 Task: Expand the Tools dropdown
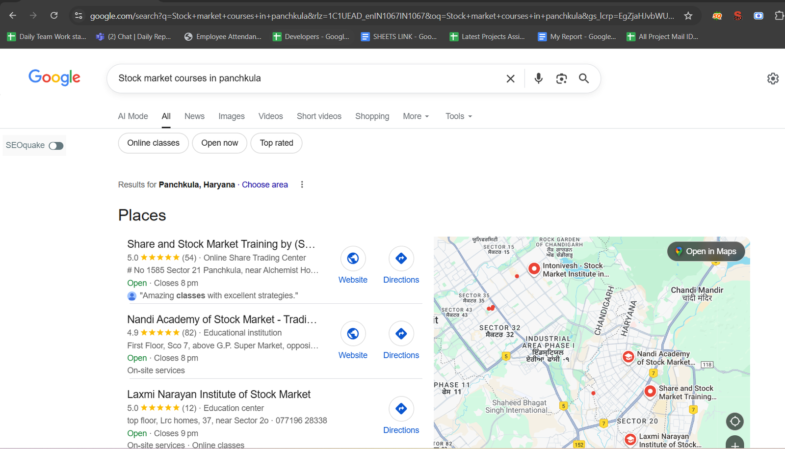point(458,116)
